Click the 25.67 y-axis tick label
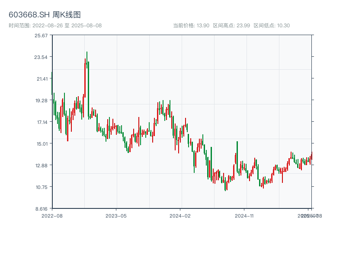This screenshot has width=346, height=260. click(41, 36)
